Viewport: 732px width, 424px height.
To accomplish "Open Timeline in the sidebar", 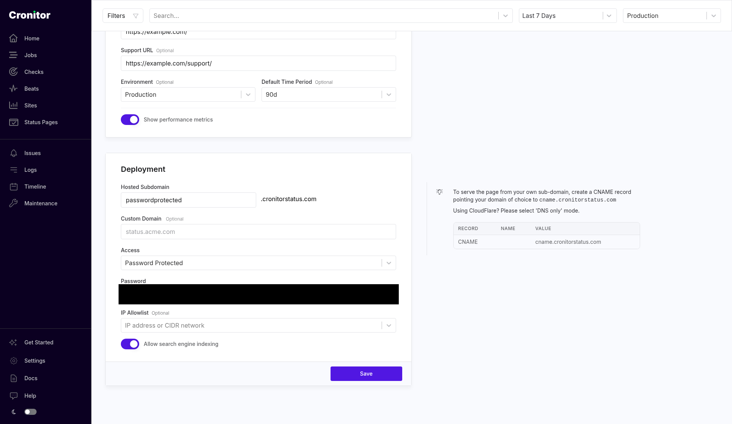I will coord(35,187).
